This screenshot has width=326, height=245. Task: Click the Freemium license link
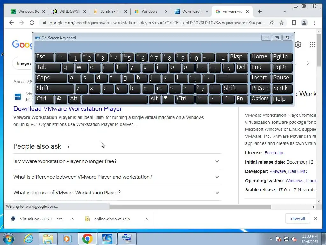[274, 153]
